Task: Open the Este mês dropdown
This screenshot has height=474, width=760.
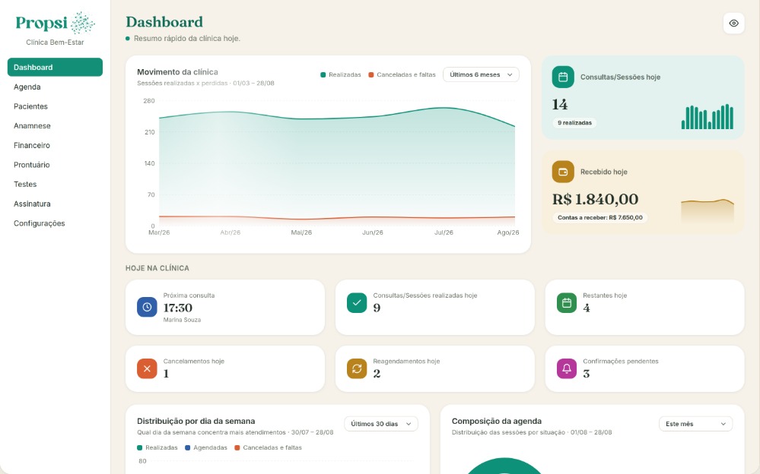Action: click(x=695, y=424)
